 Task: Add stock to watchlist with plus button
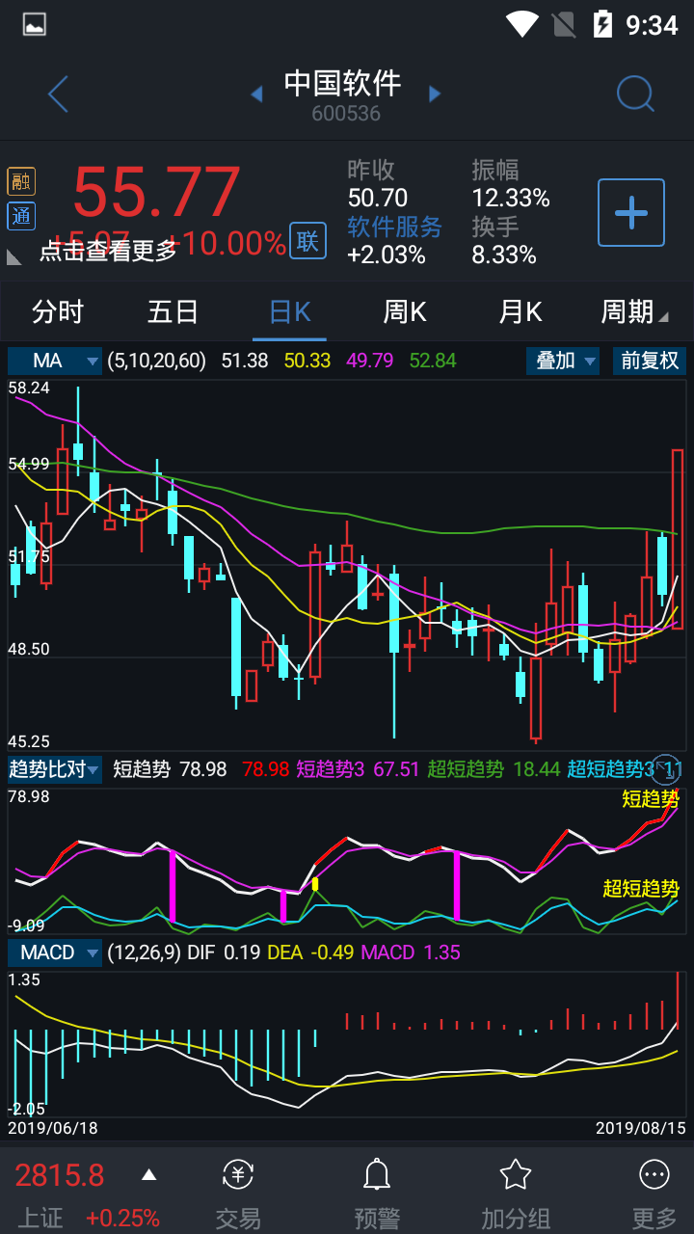631,212
